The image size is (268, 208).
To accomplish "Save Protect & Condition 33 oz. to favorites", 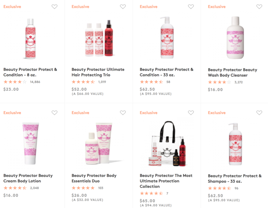I will [191, 7].
